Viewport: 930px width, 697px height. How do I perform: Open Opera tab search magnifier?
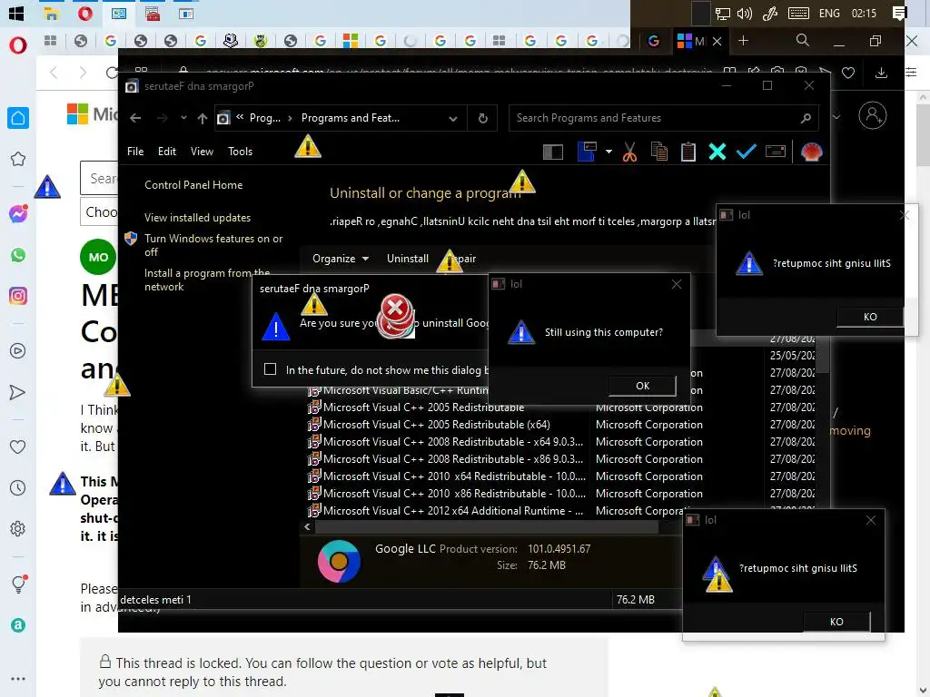point(803,40)
